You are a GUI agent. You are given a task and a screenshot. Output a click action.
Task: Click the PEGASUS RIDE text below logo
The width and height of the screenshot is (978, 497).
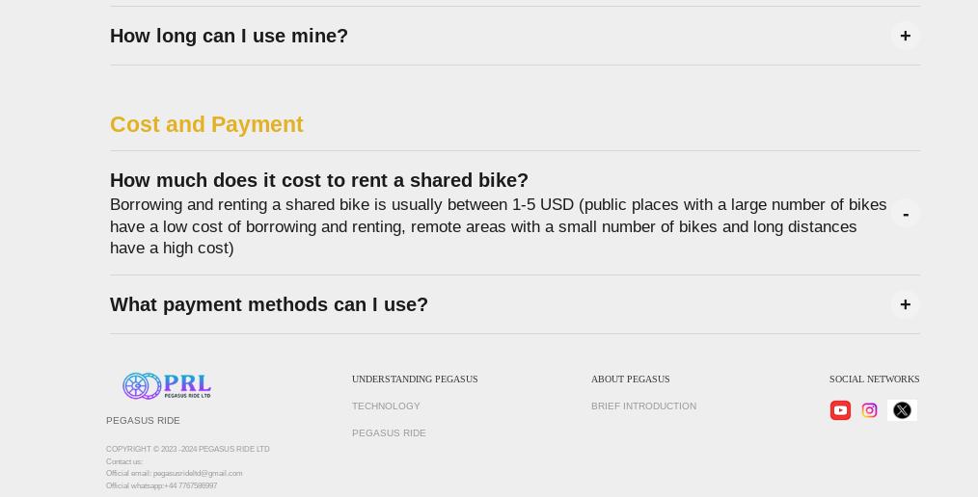point(143,420)
